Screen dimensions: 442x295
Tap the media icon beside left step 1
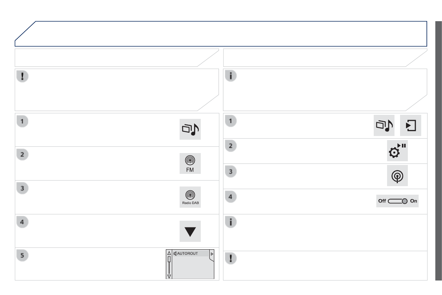190,129
